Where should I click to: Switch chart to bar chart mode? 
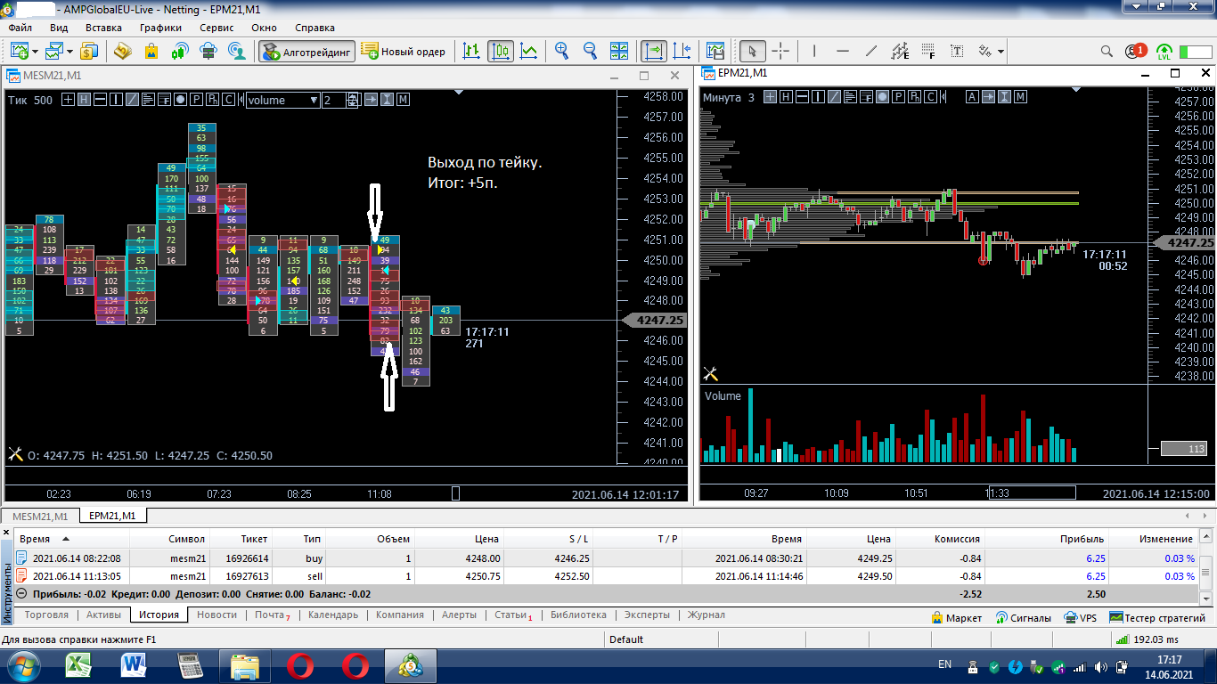pyautogui.click(x=472, y=51)
